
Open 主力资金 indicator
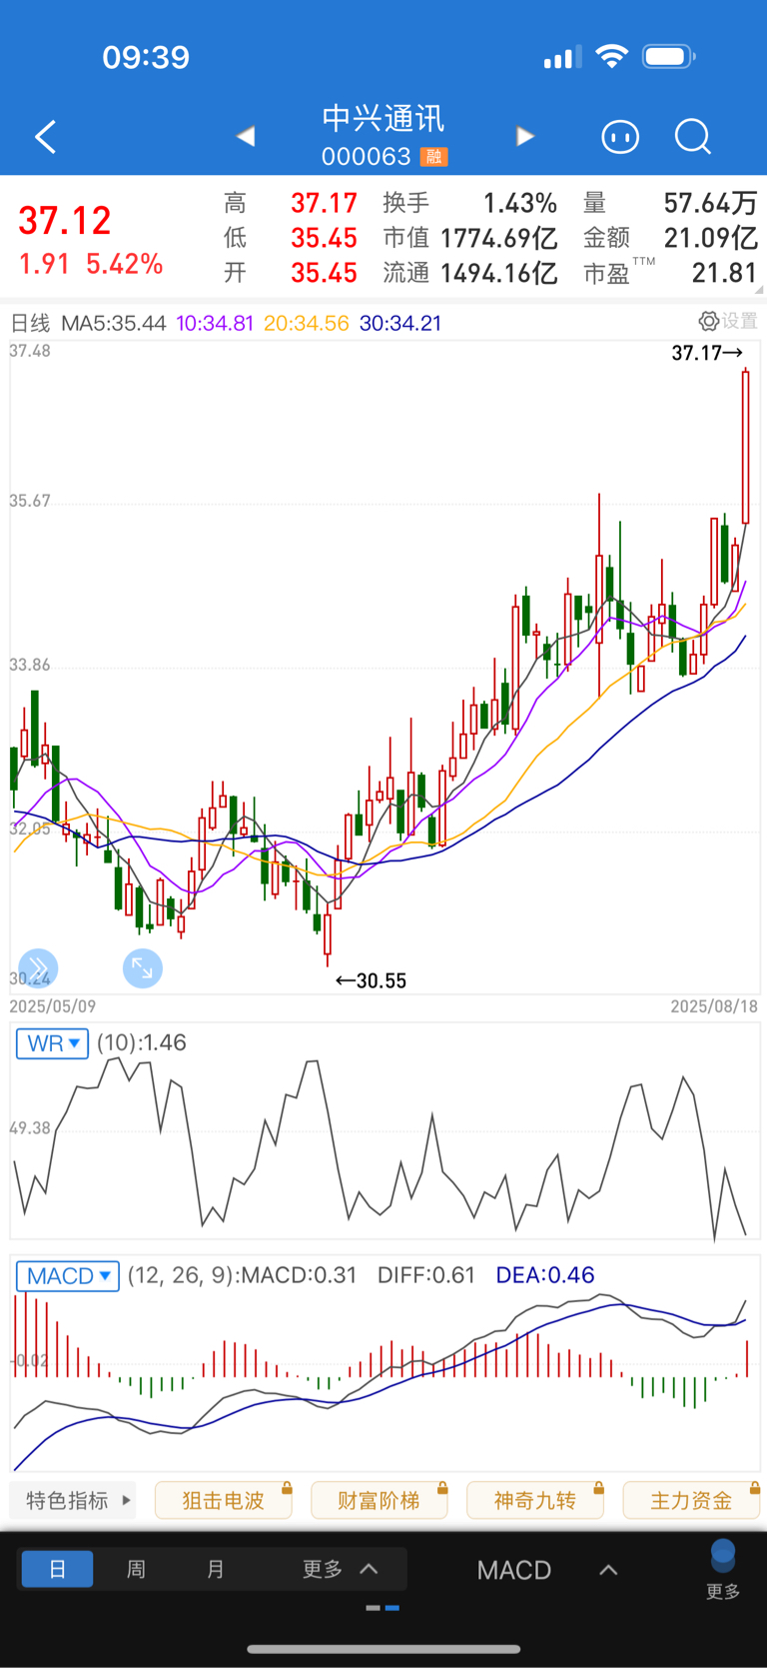coord(691,1500)
